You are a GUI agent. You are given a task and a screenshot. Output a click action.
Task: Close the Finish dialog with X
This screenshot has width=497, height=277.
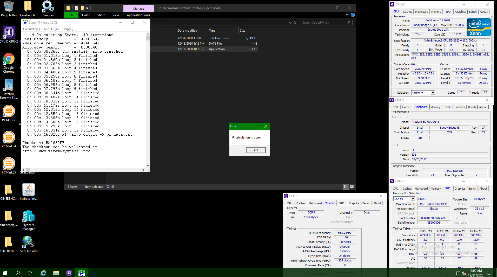pyautogui.click(x=266, y=126)
